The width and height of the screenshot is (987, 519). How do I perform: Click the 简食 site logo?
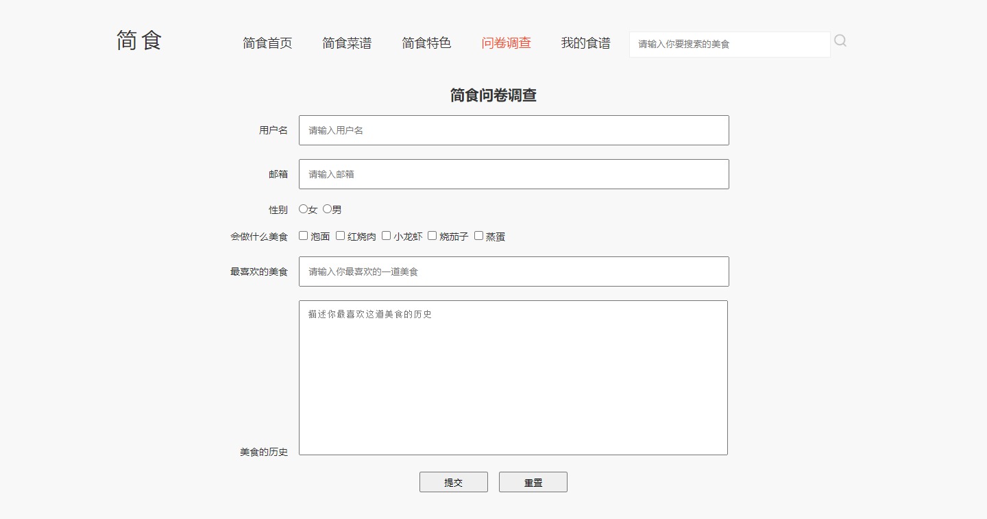(x=139, y=41)
